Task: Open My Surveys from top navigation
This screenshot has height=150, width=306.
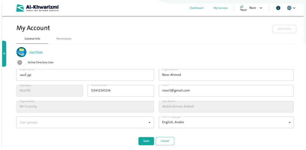Action: click(x=221, y=8)
